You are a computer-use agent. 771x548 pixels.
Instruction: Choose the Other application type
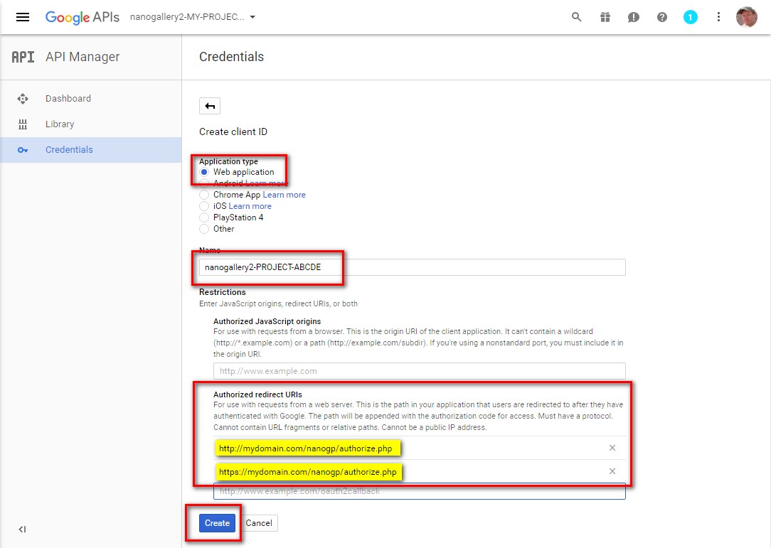(x=205, y=229)
